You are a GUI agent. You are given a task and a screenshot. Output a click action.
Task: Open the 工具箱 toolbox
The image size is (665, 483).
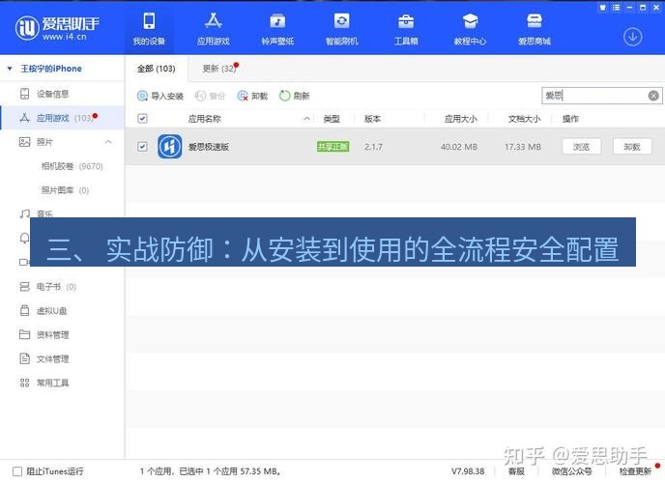tap(406, 29)
